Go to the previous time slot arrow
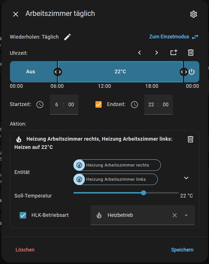This screenshot has height=264, width=209. pos(140,53)
